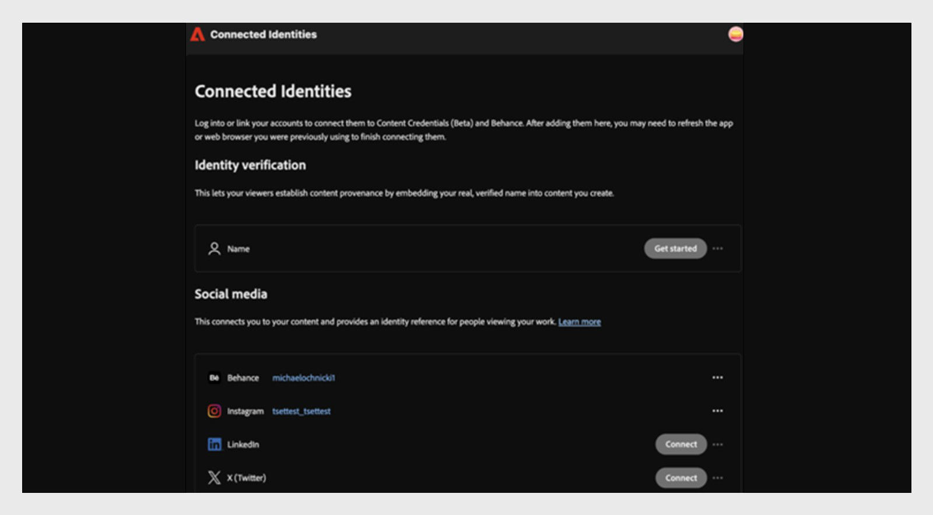The image size is (933, 515).
Task: Click the Adobe logo icon in header
Action: point(198,34)
